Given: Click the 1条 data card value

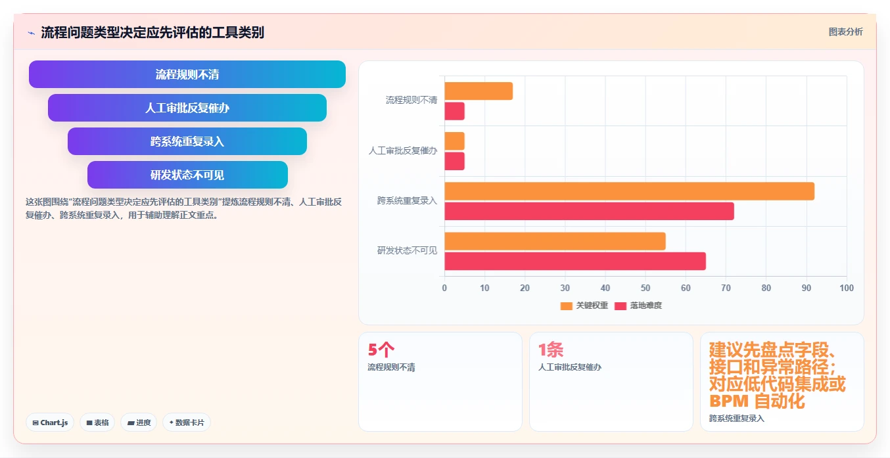Looking at the screenshot, I should pyautogui.click(x=551, y=350).
